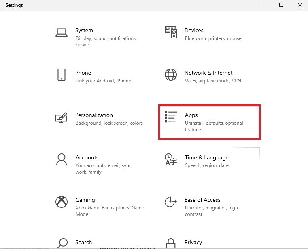The image size is (308, 249).
Task: Open Personalization heading
Action: coord(94,115)
